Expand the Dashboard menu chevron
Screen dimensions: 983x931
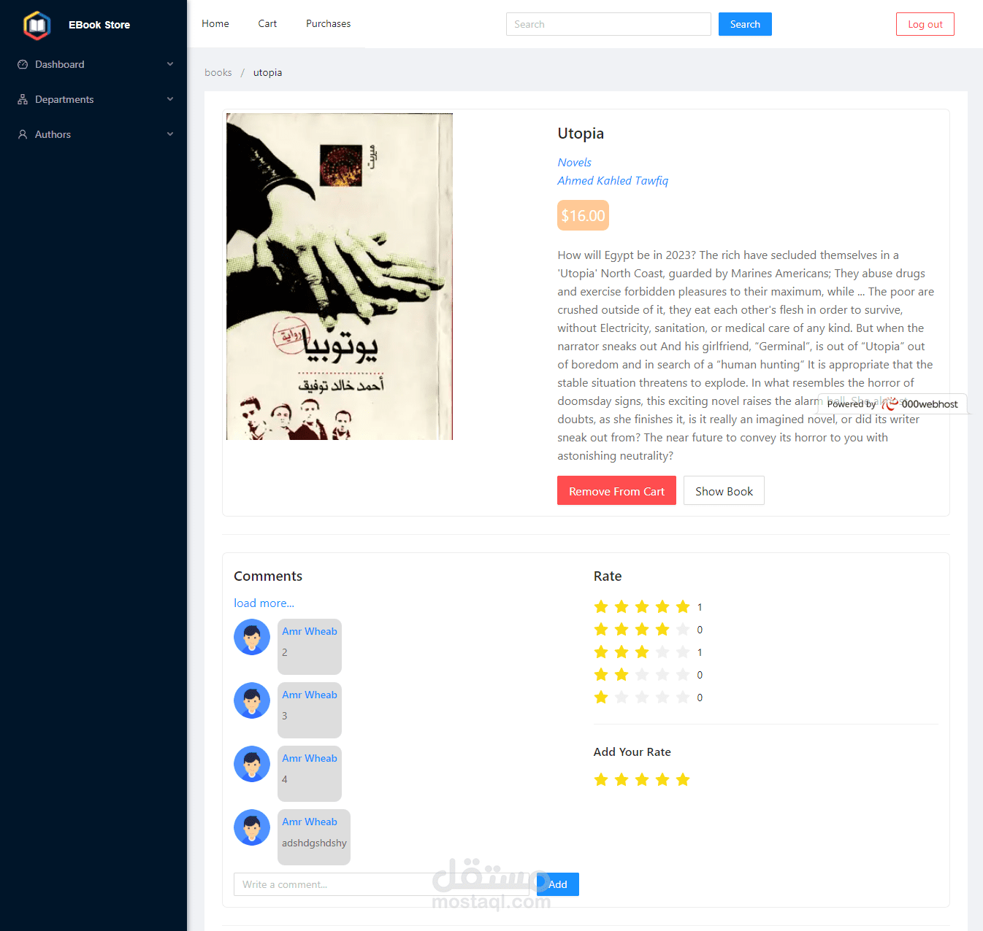tap(170, 64)
